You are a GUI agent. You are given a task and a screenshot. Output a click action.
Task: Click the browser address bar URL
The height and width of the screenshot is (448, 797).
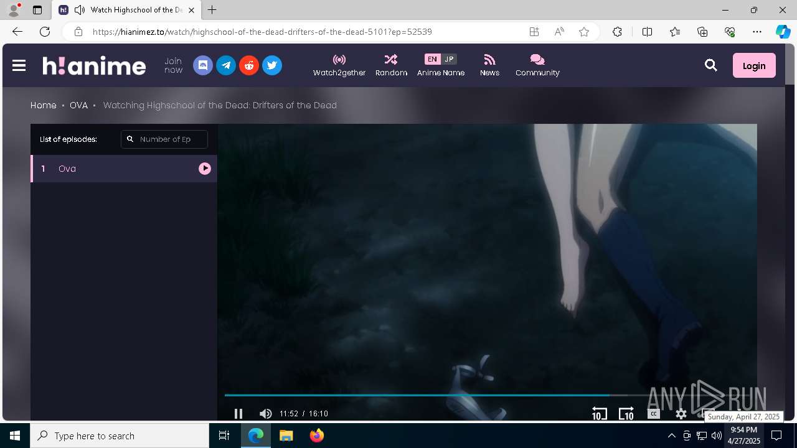click(262, 32)
